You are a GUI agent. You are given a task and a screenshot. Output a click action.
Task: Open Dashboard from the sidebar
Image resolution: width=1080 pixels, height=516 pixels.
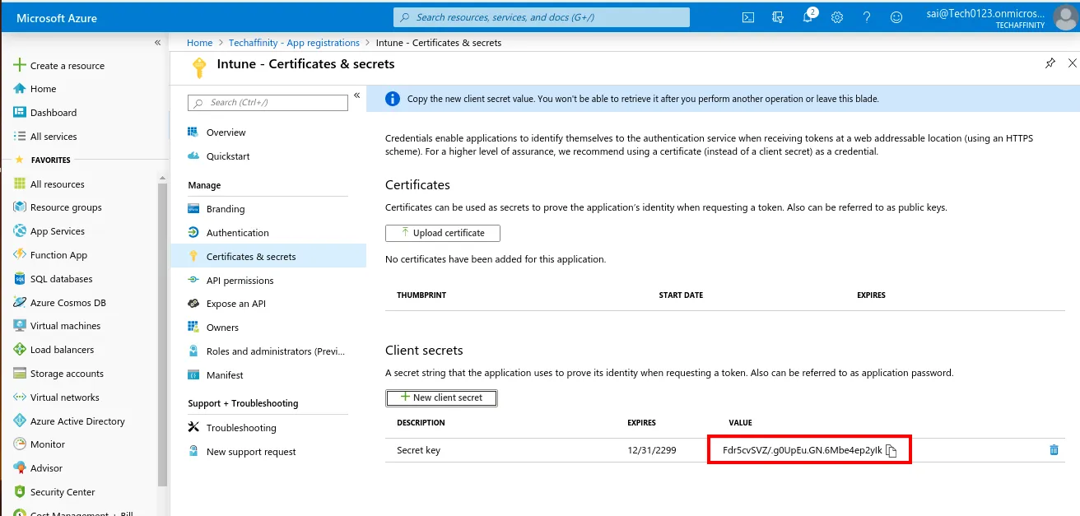point(45,113)
